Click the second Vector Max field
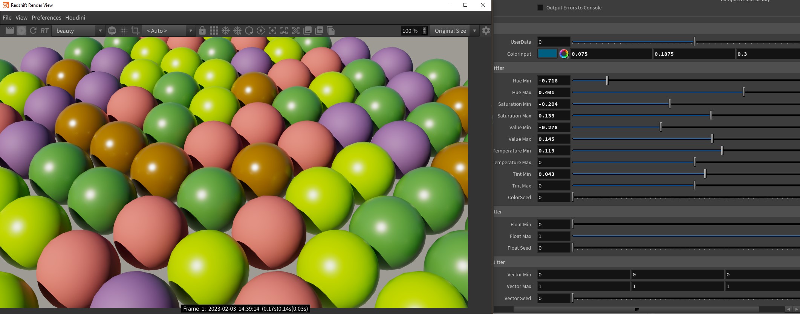800x314 pixels. point(678,286)
